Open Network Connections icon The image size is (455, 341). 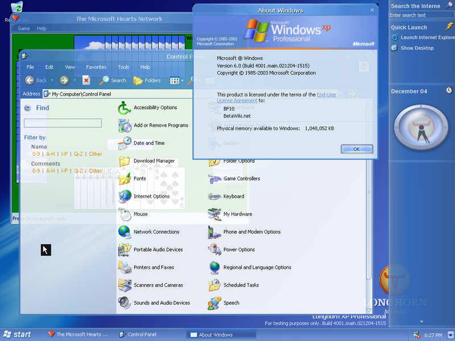pyautogui.click(x=125, y=232)
